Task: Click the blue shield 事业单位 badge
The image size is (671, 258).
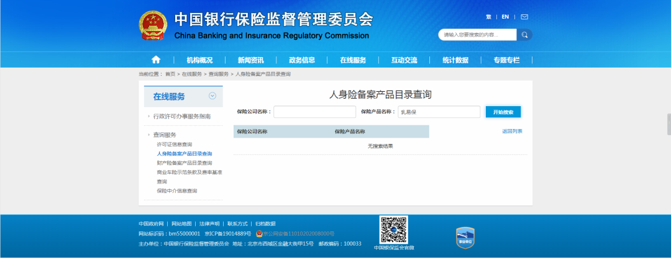Action: click(x=465, y=236)
